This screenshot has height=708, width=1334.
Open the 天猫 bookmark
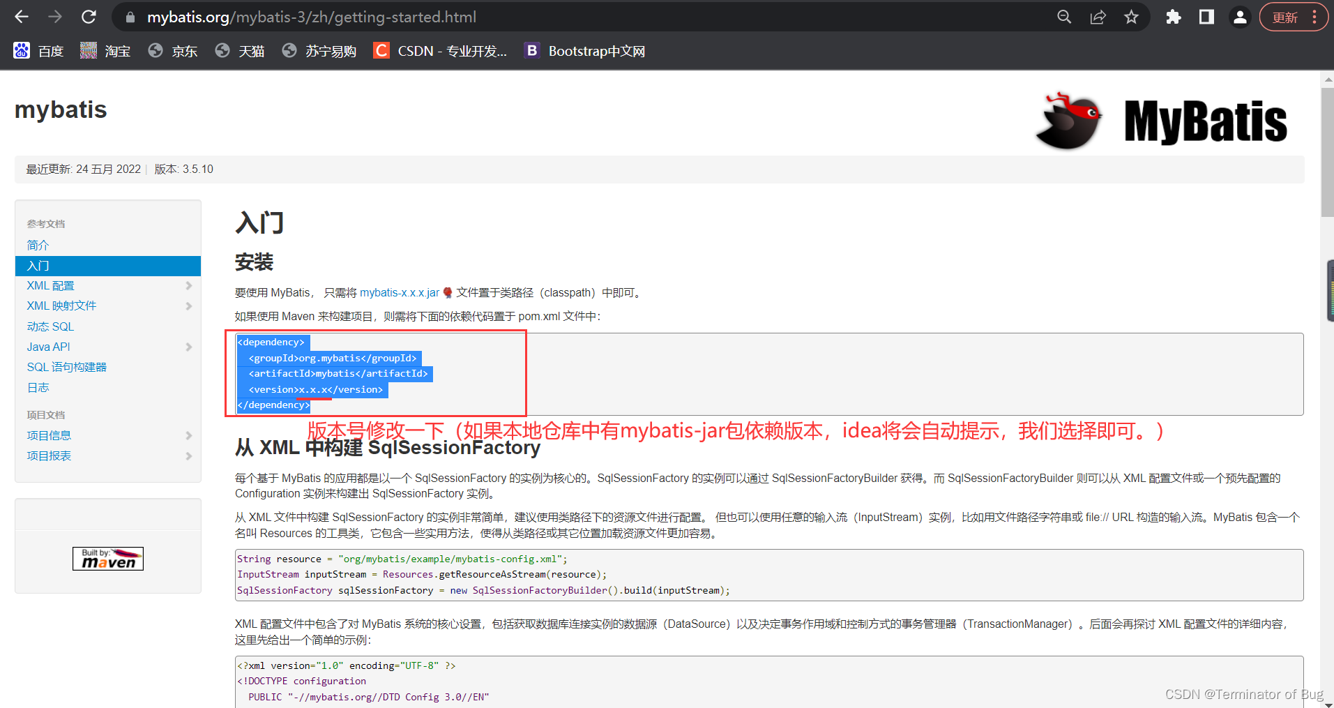(x=239, y=51)
